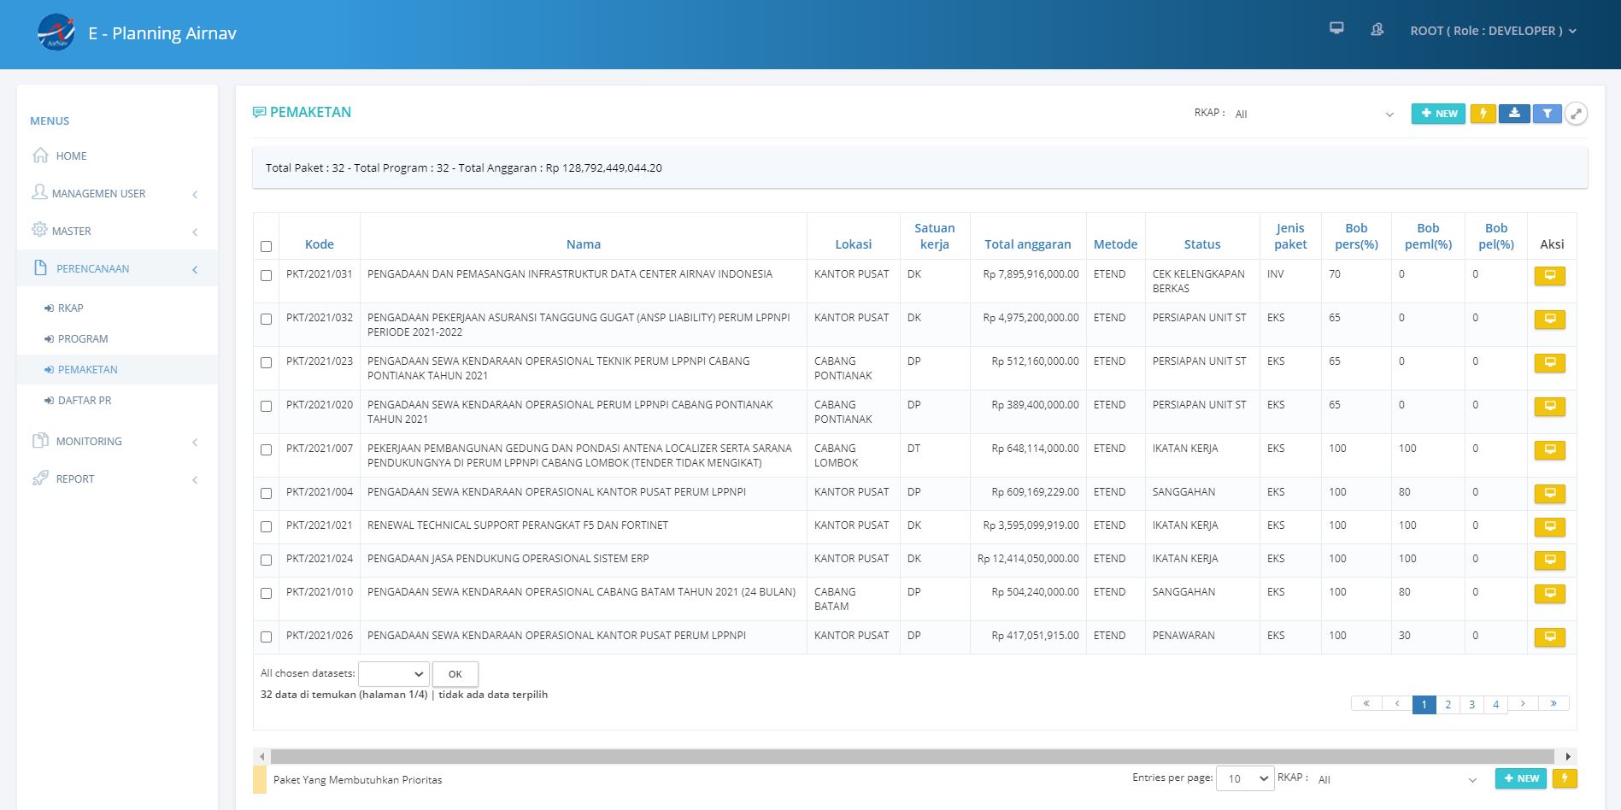Open the Entries per page dropdown
Viewport: 1621px width, 810px height.
coord(1244,778)
